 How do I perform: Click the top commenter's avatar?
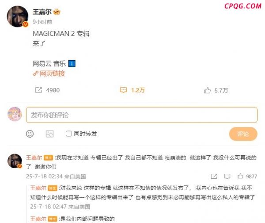coord(15,161)
